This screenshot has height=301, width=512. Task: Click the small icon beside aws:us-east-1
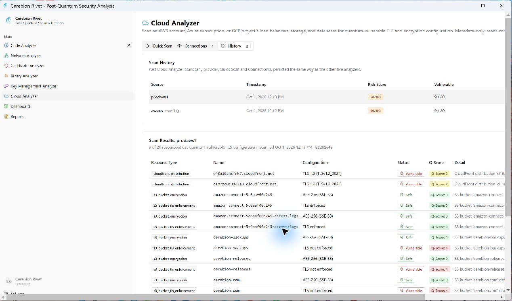178,111
